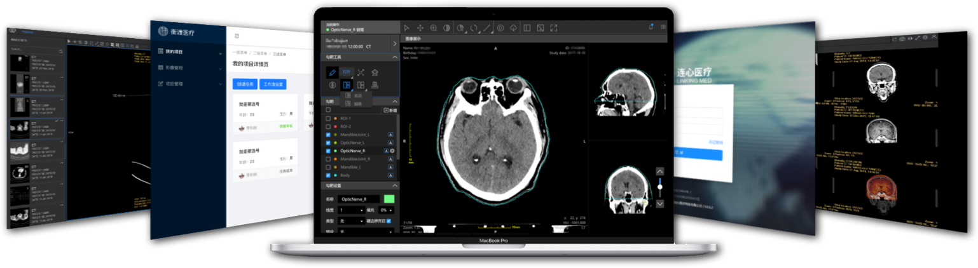The image size is (978, 268).
Task: Open the 线宽 line width dropdown
Action: coord(352,210)
